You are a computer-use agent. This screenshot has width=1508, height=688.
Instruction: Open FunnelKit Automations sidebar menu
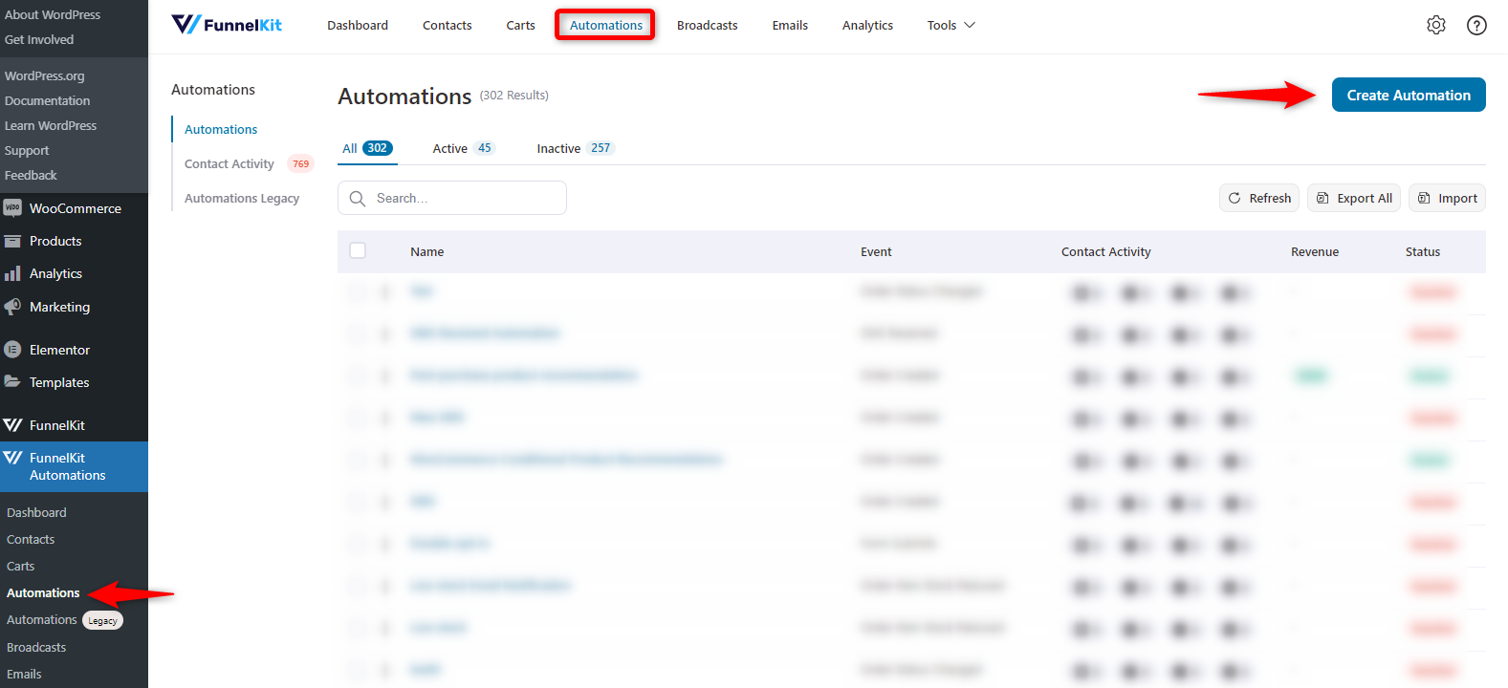pos(75,466)
